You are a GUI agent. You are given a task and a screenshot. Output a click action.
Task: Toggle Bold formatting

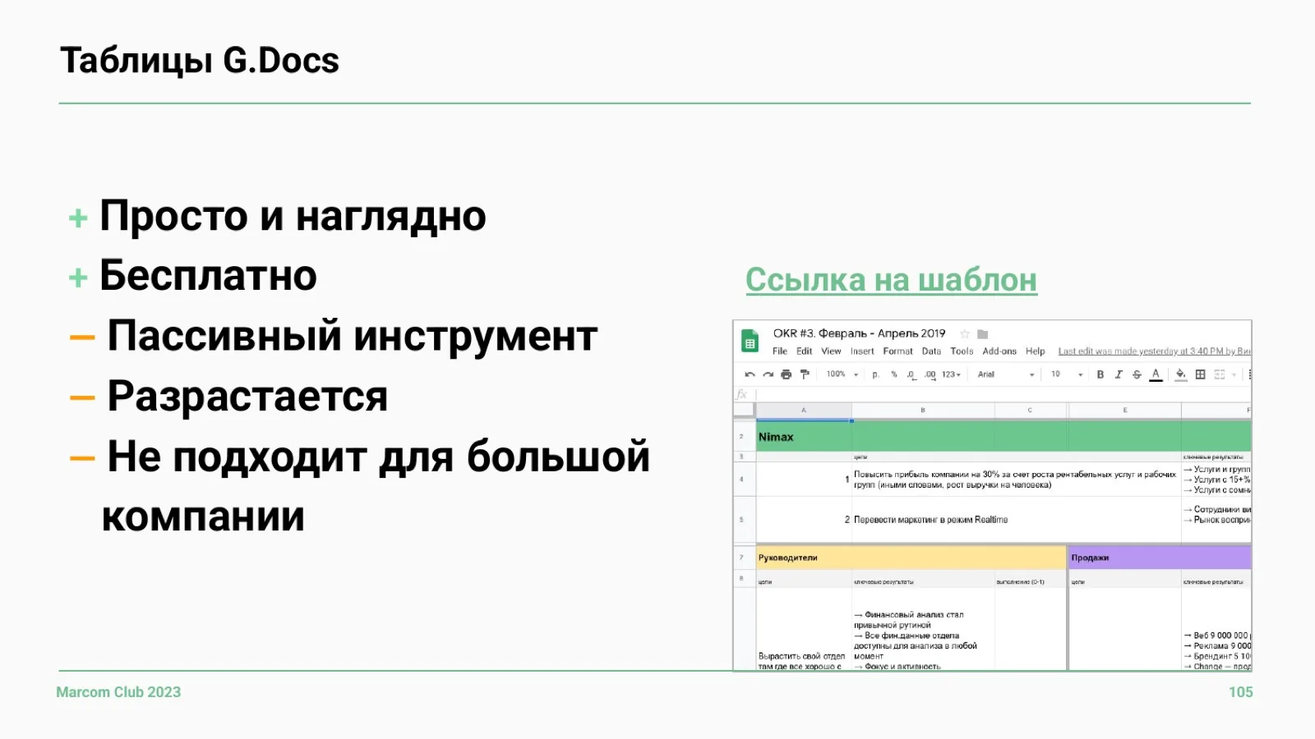click(x=1100, y=374)
